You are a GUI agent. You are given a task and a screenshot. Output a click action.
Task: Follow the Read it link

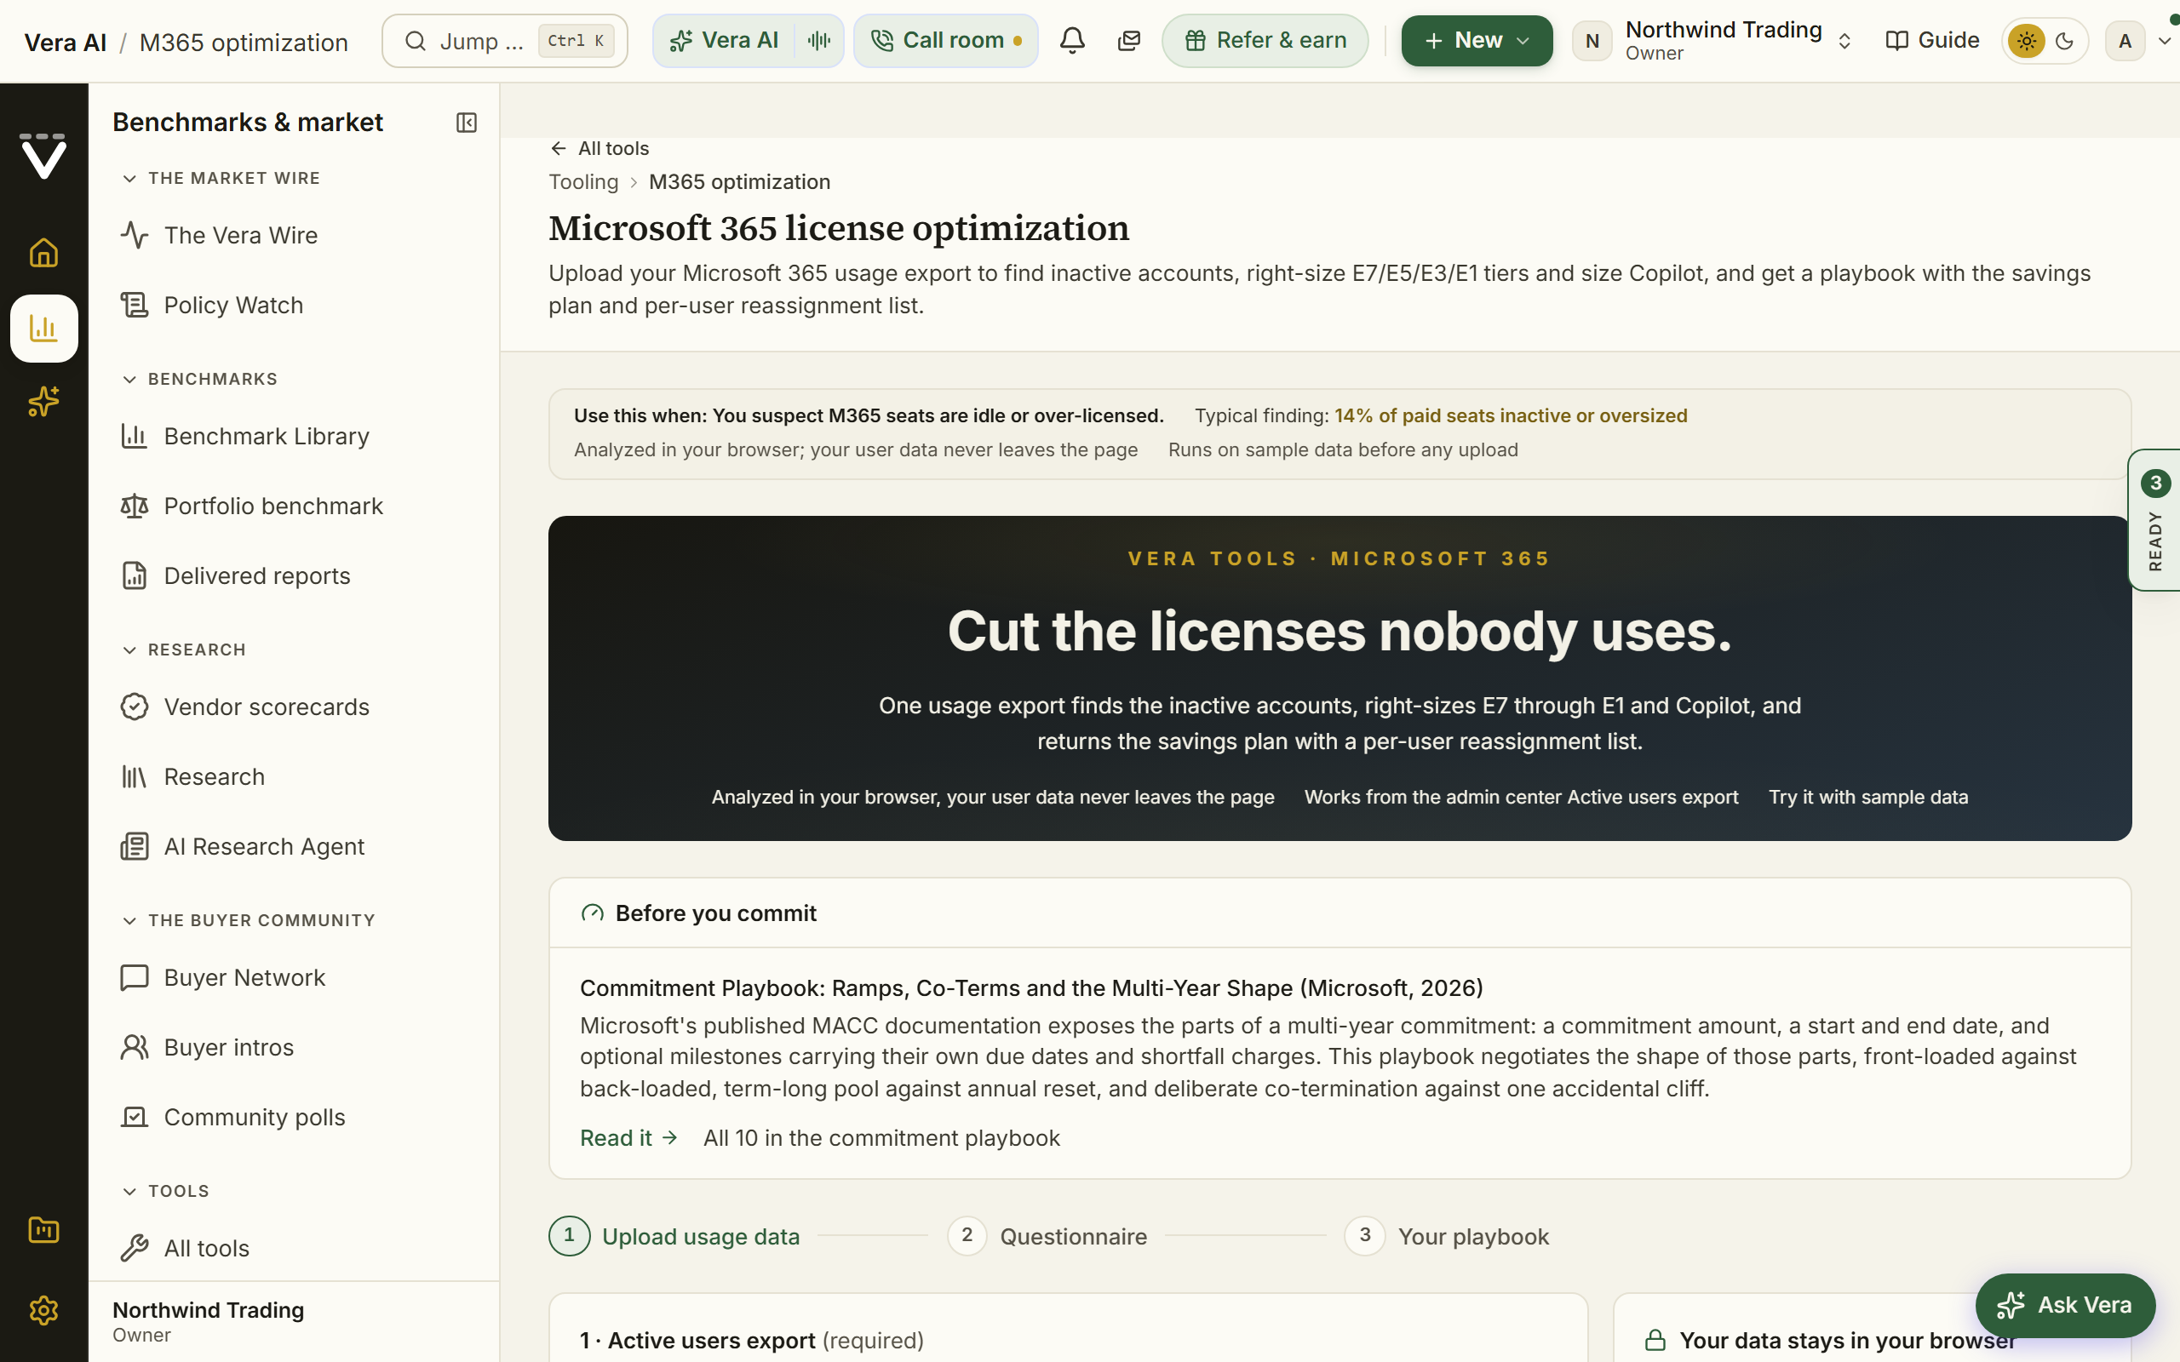pyautogui.click(x=628, y=1138)
